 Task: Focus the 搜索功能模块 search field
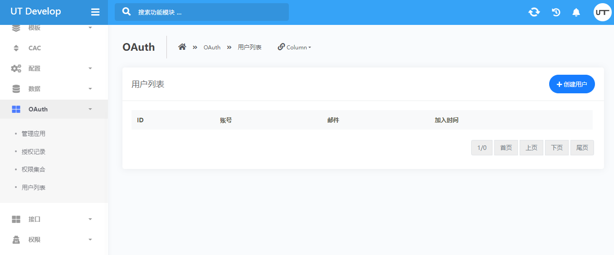pyautogui.click(x=209, y=12)
